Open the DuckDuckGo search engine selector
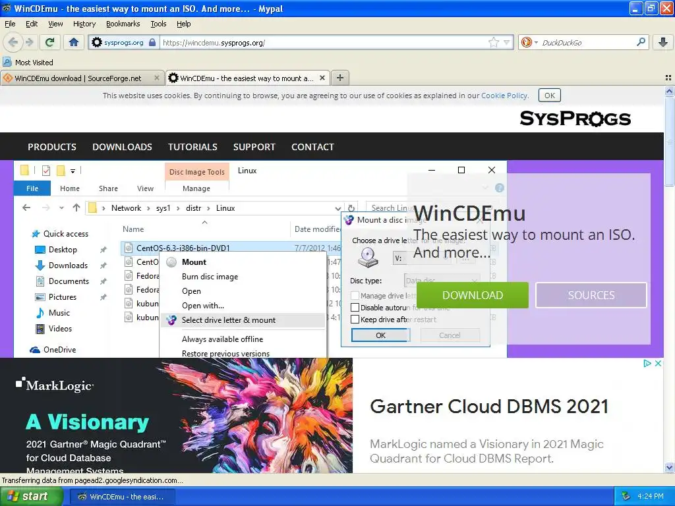This screenshot has height=506, width=675. (529, 42)
